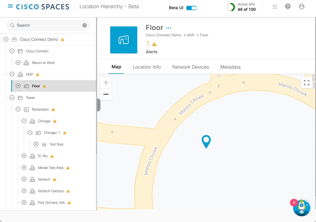Click the warning icon beside Cisco Connect Demo
This screenshot has width=316, height=222.
62,40
